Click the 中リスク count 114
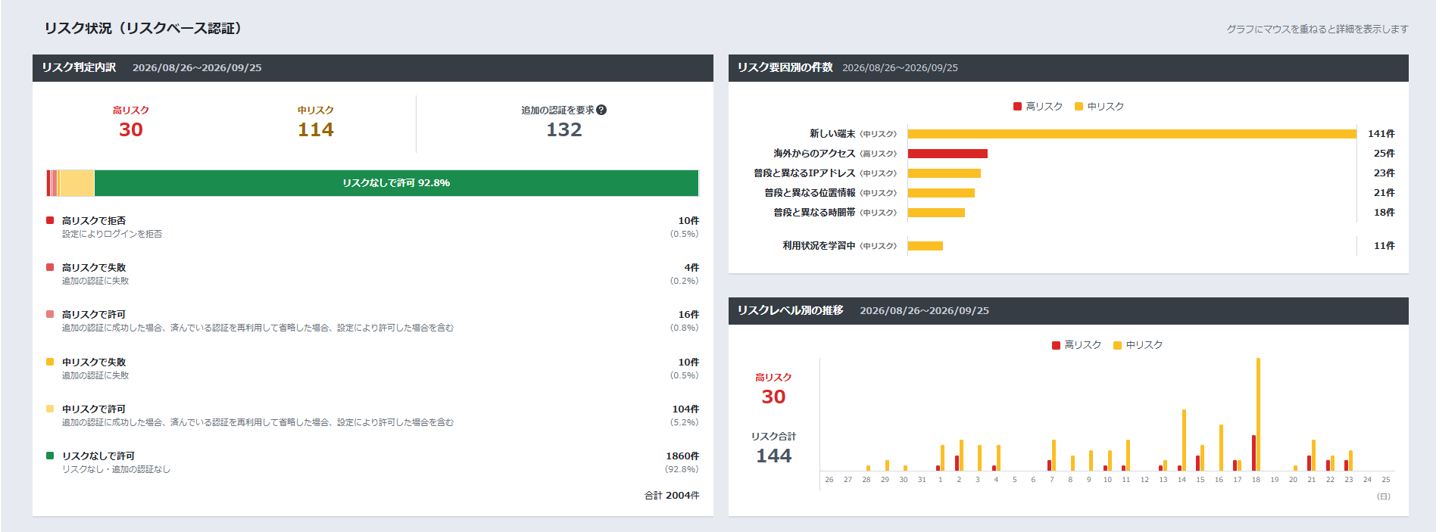 [316, 129]
